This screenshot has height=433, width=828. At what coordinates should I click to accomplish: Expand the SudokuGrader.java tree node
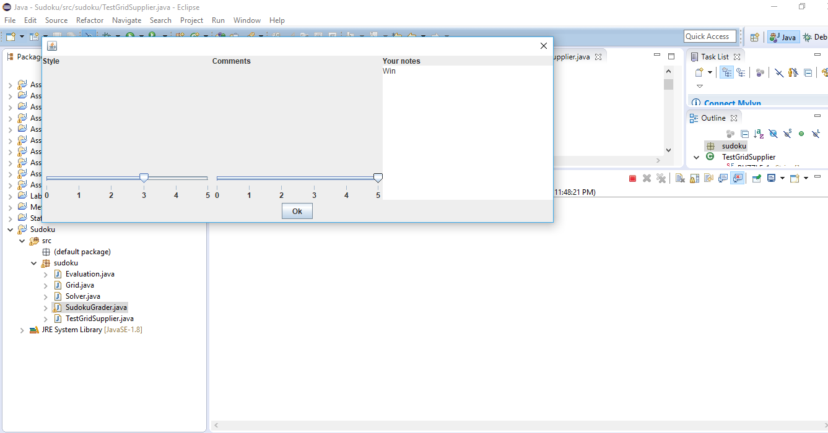(x=45, y=307)
